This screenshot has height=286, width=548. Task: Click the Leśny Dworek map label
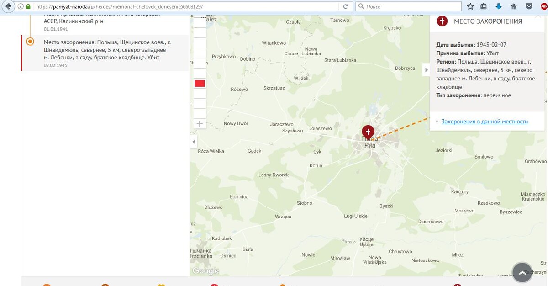[274, 175]
